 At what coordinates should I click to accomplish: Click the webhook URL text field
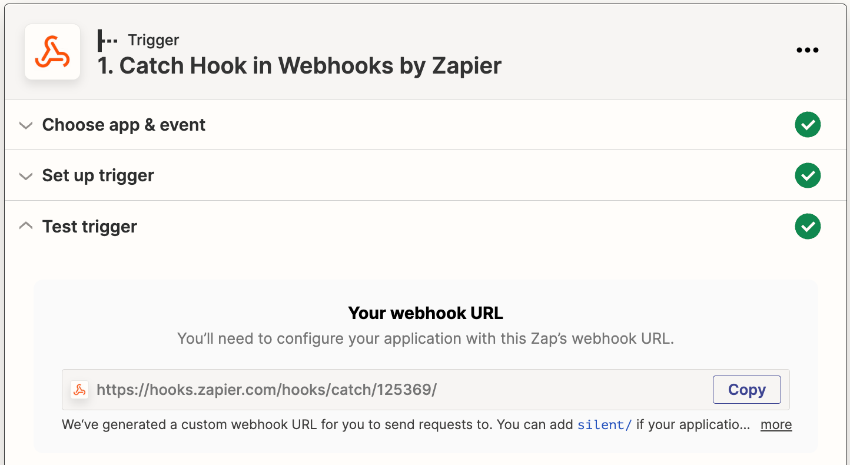tap(426, 390)
